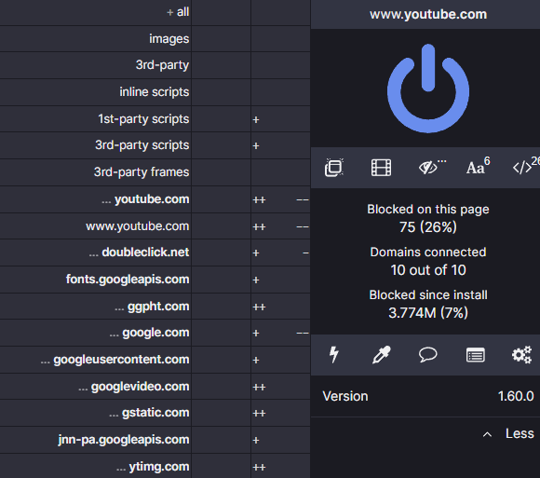The image size is (540, 478).
Task: Click the '3rd-party scripts' row label
Action: pos(142,145)
